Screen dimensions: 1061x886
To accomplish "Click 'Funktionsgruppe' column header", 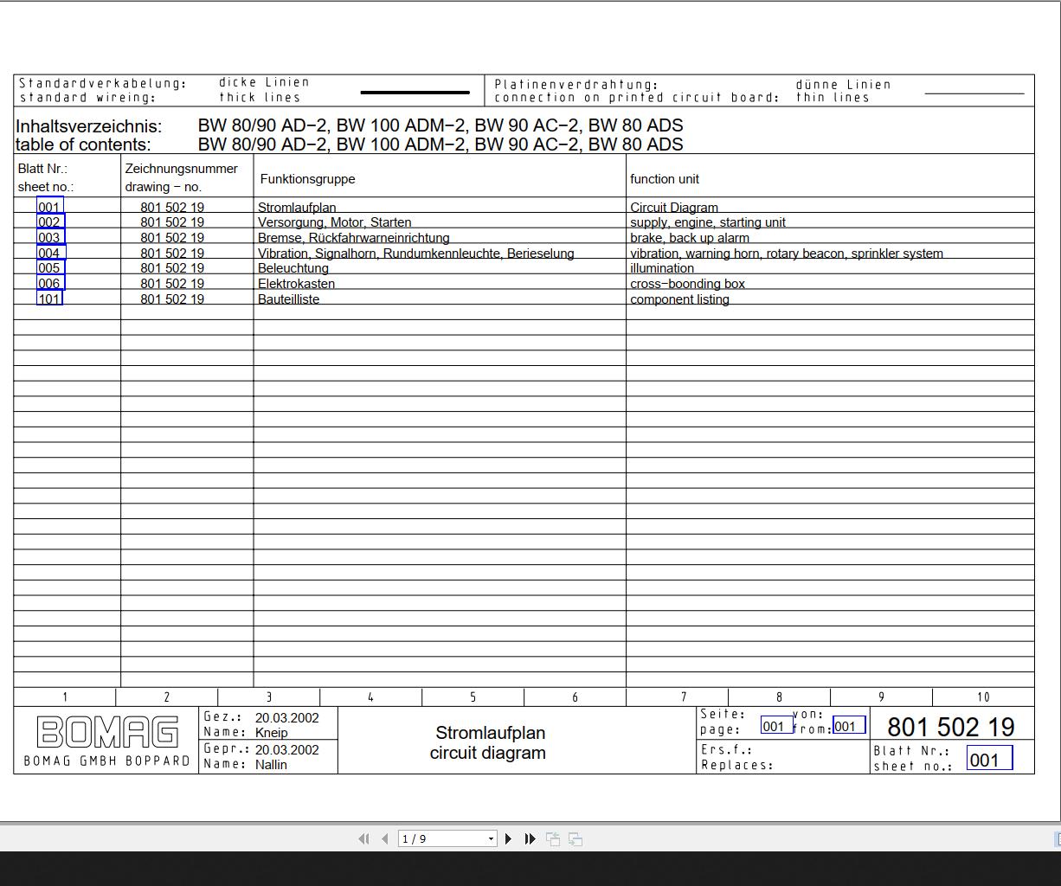I will (308, 179).
